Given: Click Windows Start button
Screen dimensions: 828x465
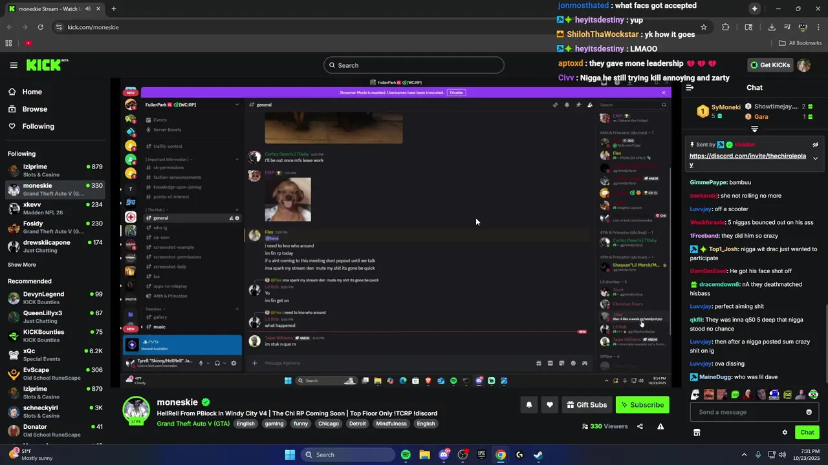Looking at the screenshot, I should tap(290, 455).
